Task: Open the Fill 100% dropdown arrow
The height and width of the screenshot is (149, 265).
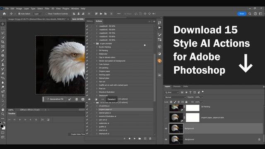Action: (x=202, y=102)
